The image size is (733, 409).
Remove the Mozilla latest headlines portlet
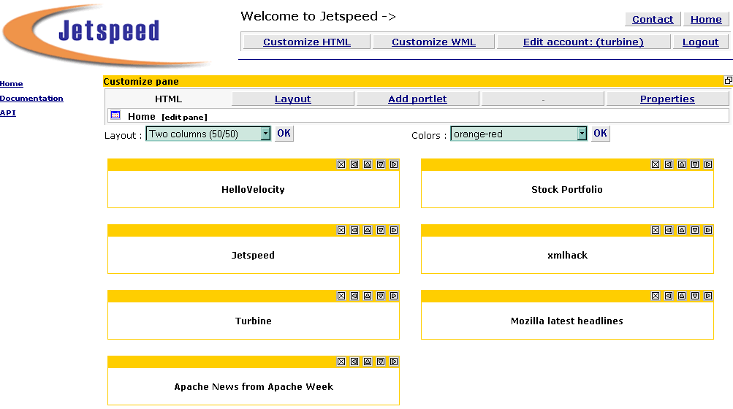click(656, 296)
